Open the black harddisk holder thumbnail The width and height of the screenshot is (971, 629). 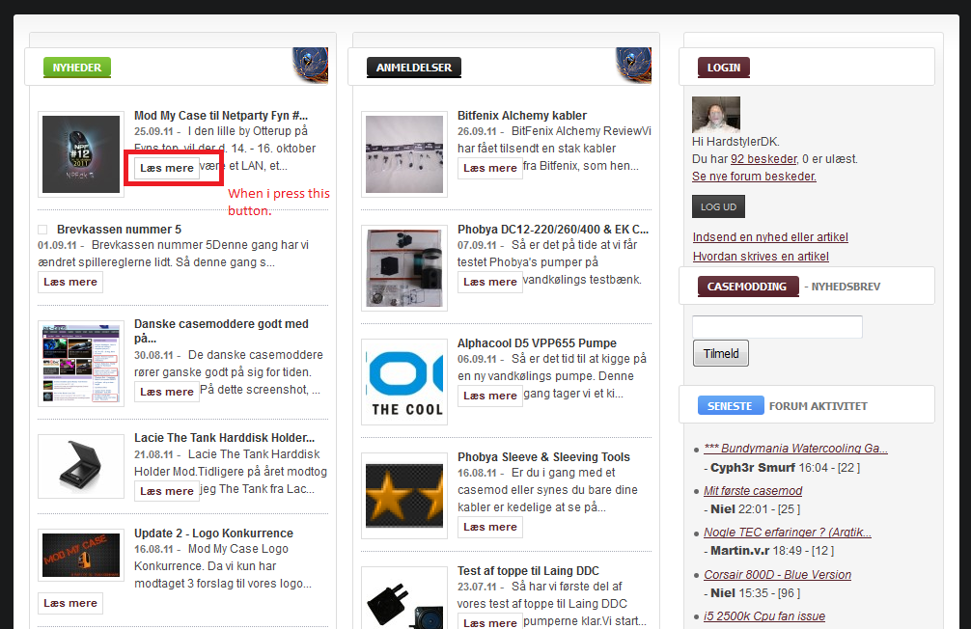[81, 466]
